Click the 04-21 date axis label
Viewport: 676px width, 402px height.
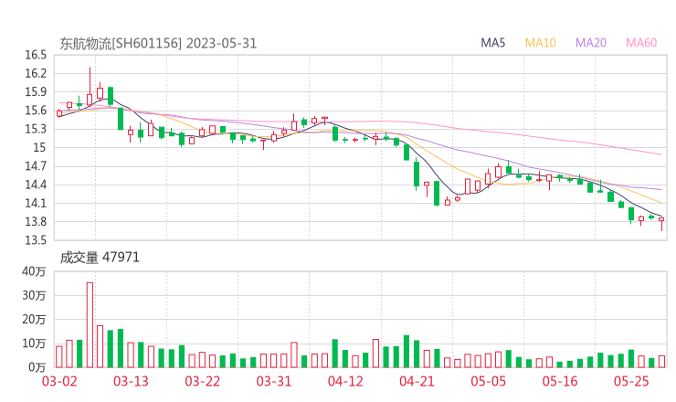(417, 381)
